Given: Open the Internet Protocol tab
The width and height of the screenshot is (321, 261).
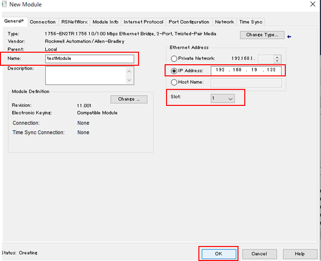Looking at the screenshot, I should (x=143, y=22).
